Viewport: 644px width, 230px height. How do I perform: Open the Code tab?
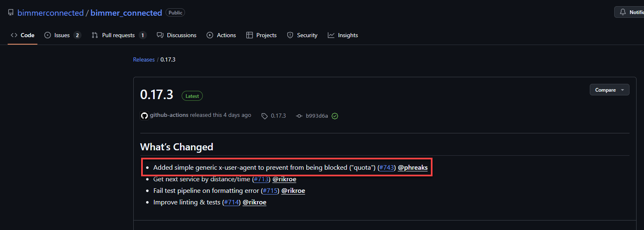coord(23,35)
